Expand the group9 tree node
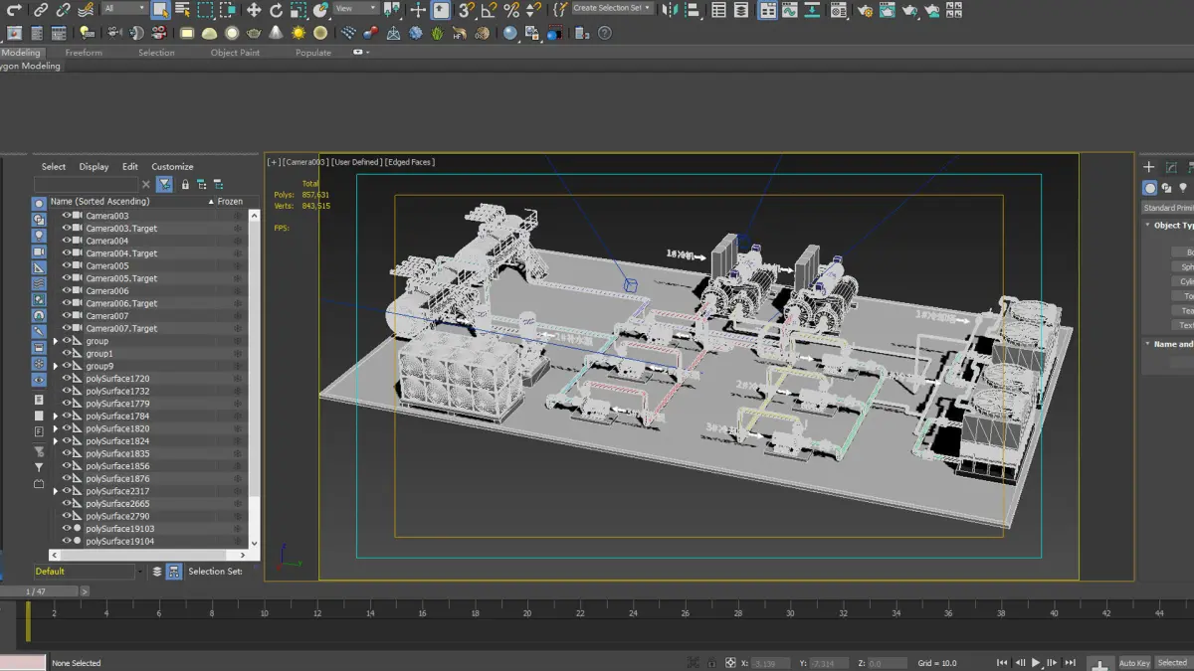 pos(56,366)
